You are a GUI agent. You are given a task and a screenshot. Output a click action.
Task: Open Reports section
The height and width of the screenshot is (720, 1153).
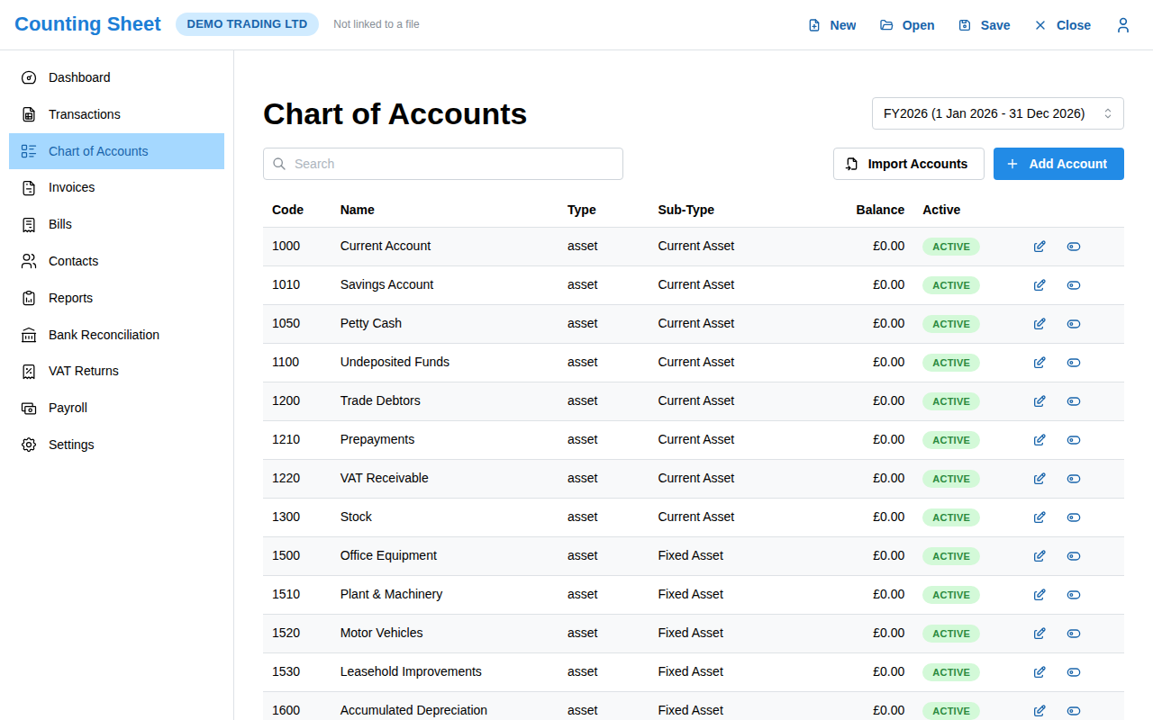(x=117, y=298)
